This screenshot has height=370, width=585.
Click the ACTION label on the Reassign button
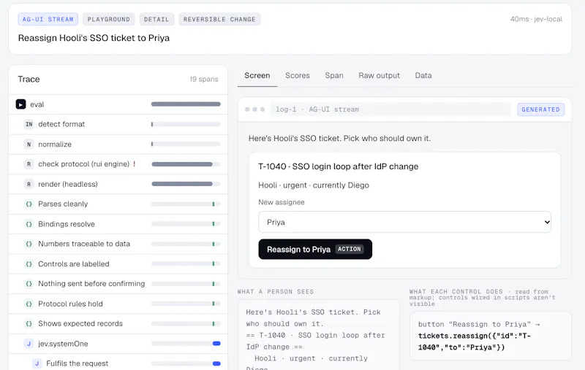[350, 249]
